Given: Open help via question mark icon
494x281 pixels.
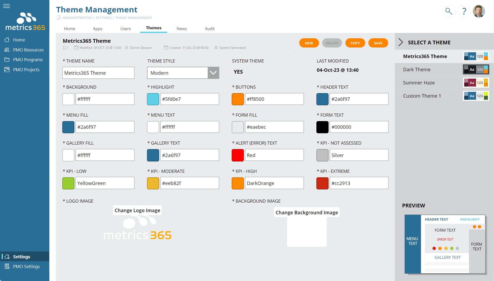Looking at the screenshot, I should coord(464,11).
